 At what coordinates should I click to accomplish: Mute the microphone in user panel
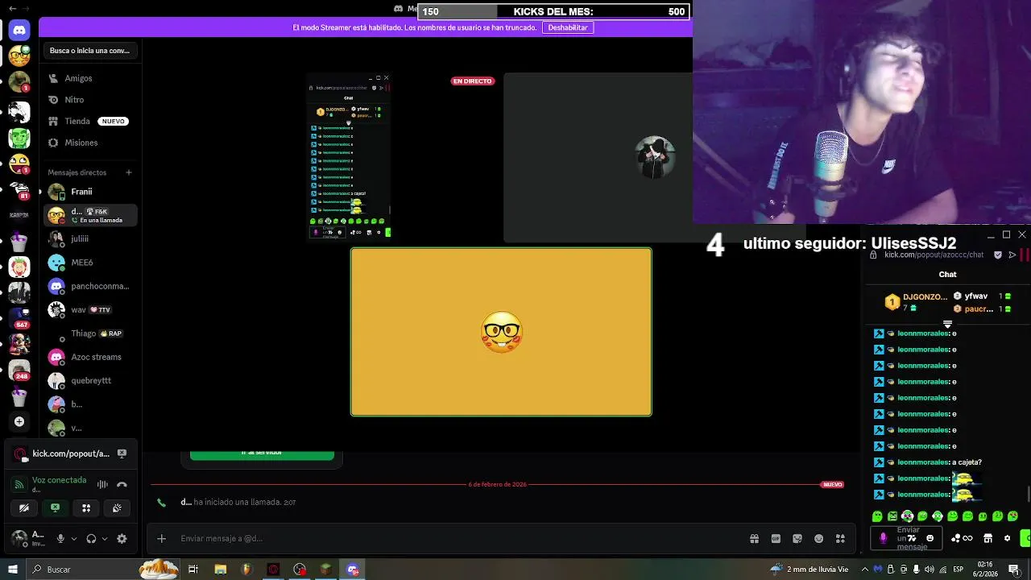(60, 539)
